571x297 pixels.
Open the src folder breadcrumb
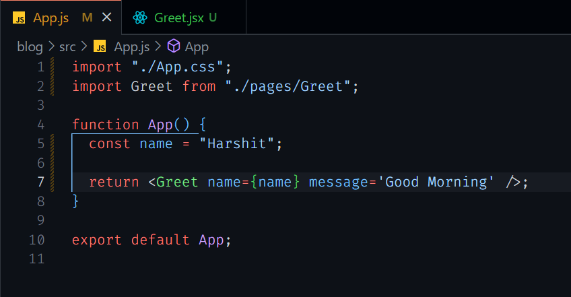point(67,46)
